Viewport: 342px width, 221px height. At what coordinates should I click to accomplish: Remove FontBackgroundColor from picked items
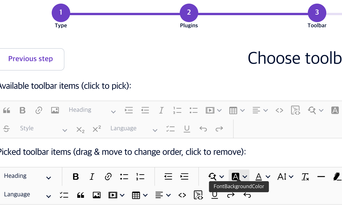tap(239, 177)
